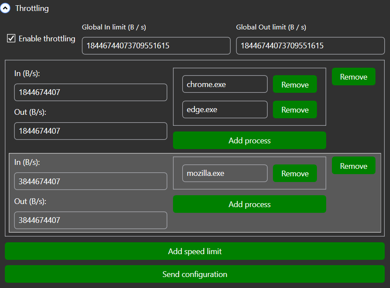Add process to the first speed limit
390x288 pixels.
pyautogui.click(x=249, y=140)
